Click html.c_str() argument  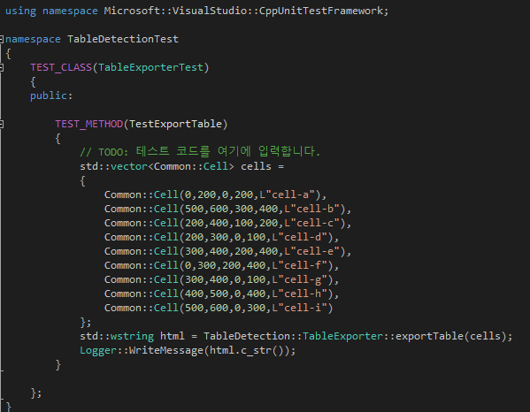(246, 350)
